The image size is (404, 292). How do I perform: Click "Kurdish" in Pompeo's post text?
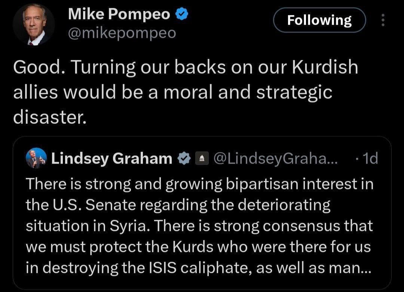pyautogui.click(x=325, y=67)
